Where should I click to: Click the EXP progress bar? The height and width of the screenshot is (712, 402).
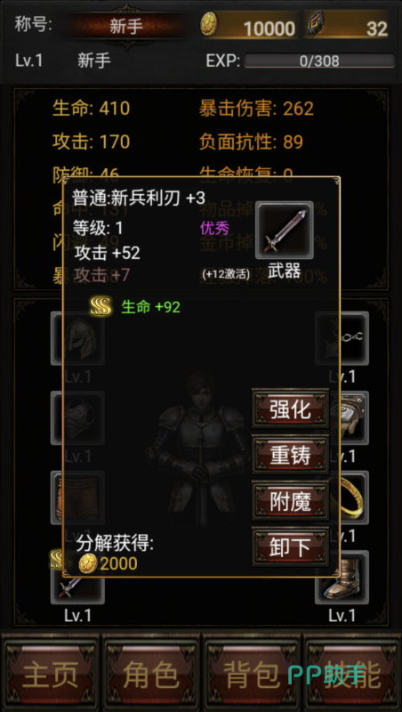(x=319, y=61)
